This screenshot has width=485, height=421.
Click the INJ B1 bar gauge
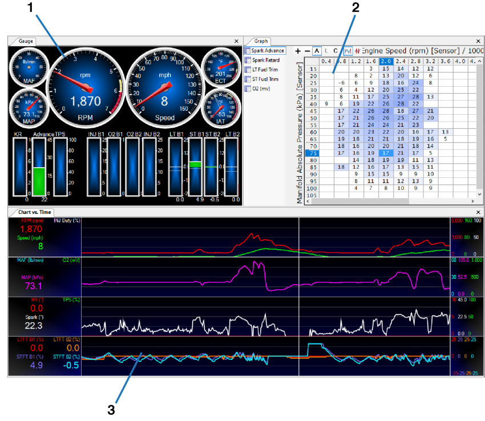94,167
